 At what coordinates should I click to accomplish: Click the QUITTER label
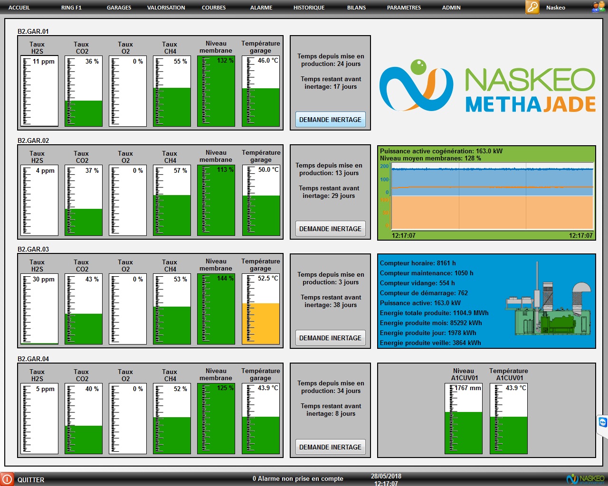tap(31, 480)
